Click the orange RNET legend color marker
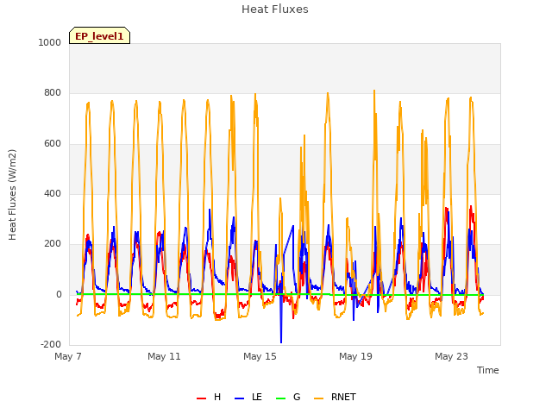Viewport: 552px width, 414px height. [x=318, y=398]
